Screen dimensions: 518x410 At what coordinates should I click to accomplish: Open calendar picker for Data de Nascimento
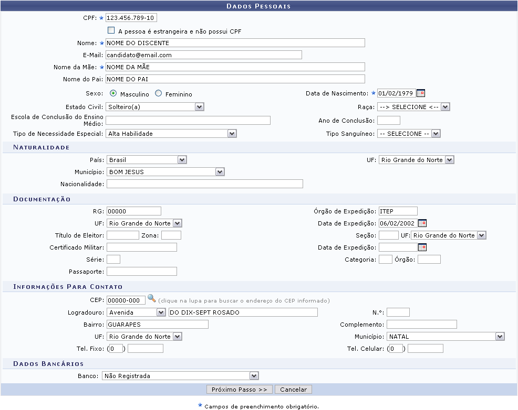click(420, 93)
